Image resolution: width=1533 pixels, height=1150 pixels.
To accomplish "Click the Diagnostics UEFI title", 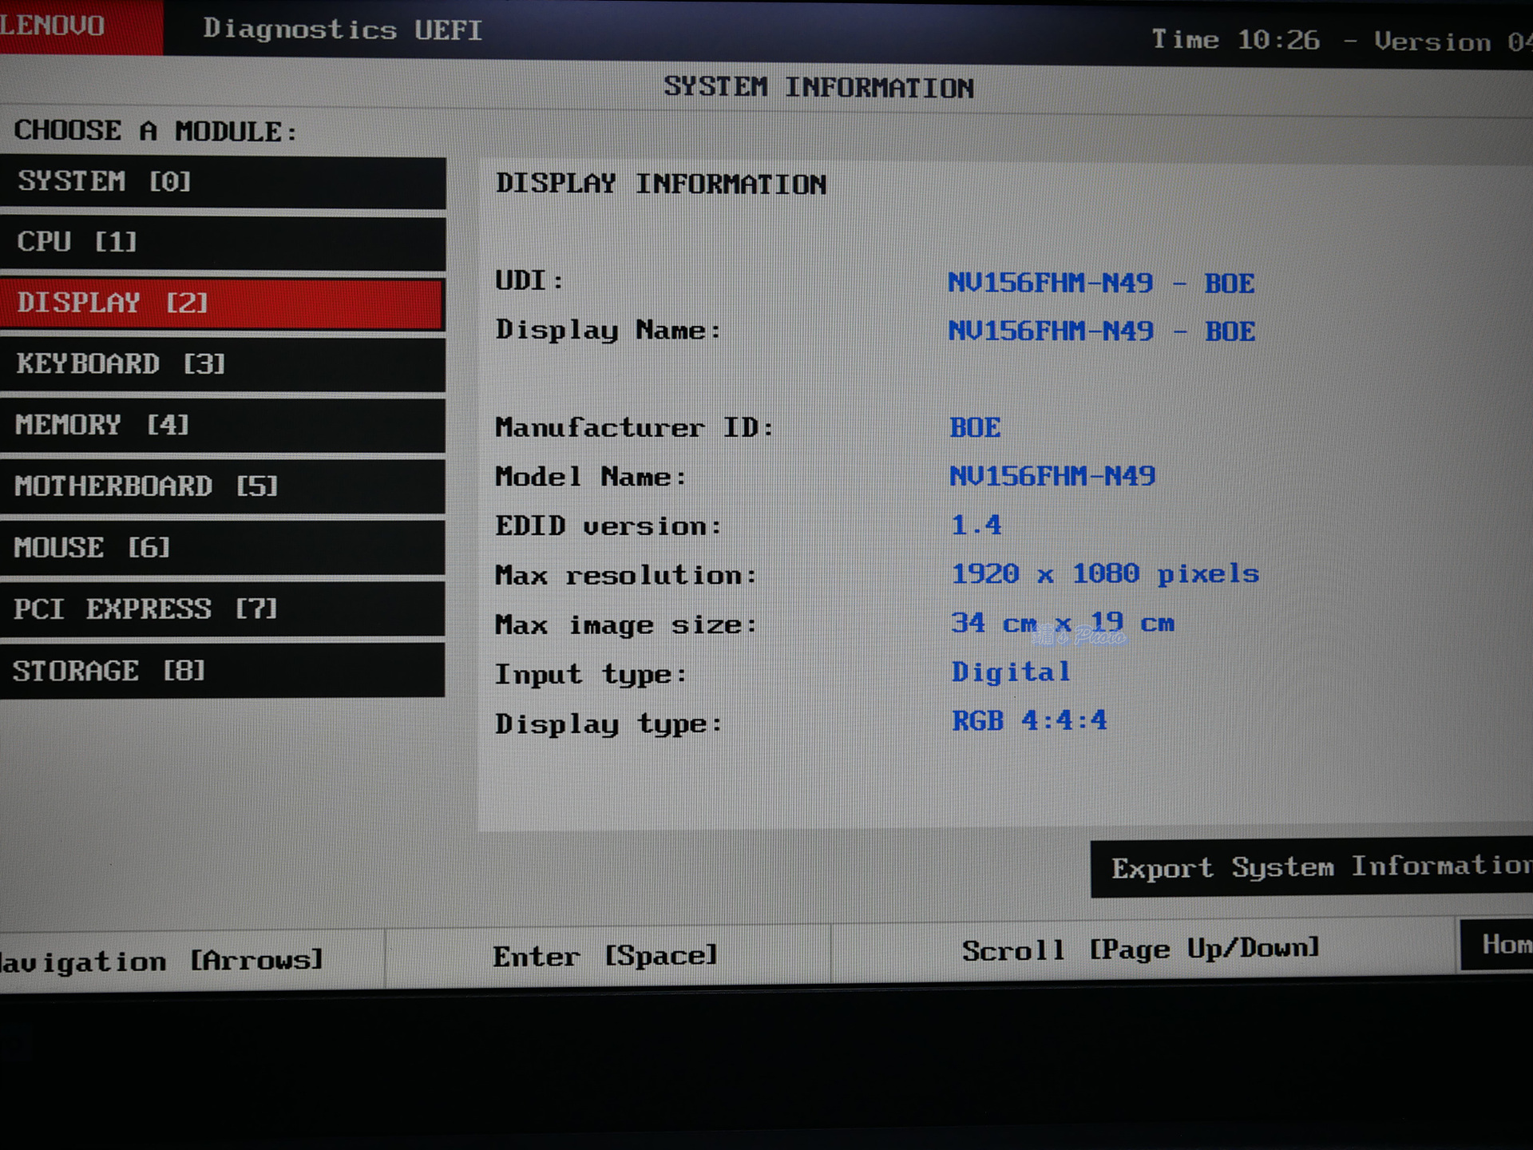I will [x=342, y=30].
